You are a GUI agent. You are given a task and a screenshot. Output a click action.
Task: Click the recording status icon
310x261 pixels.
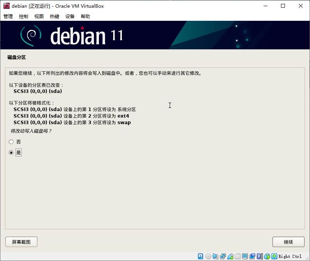point(252,256)
